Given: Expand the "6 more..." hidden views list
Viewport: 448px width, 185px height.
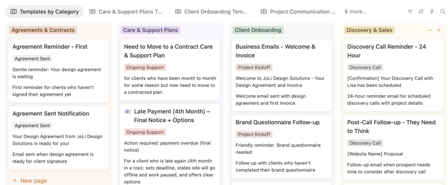Looking at the screenshot, I should [x=355, y=12].
